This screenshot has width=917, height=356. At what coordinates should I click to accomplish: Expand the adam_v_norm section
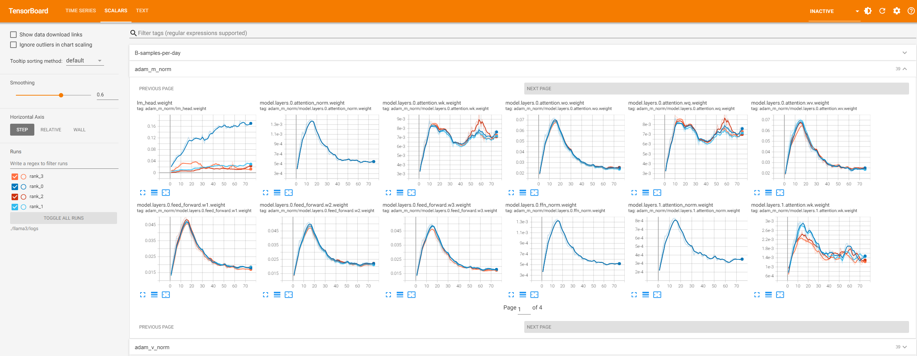pyautogui.click(x=522, y=347)
